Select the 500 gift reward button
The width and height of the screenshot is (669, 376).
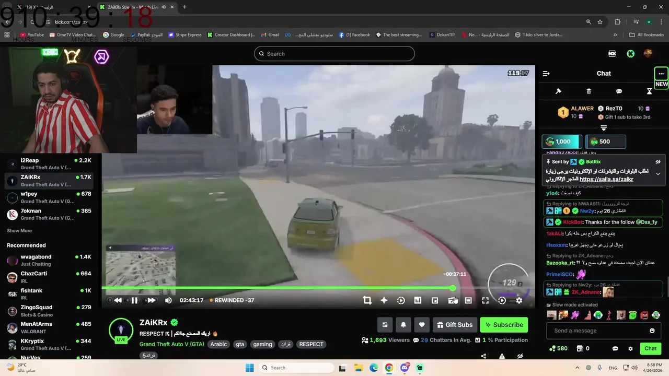(605, 142)
